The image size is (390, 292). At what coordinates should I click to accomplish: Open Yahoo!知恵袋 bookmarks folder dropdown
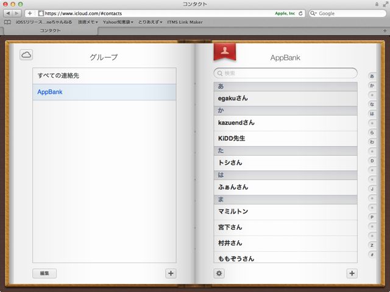point(118,22)
